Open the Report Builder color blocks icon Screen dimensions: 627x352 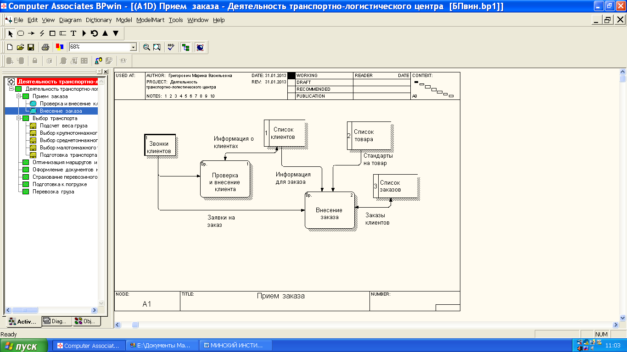click(60, 47)
